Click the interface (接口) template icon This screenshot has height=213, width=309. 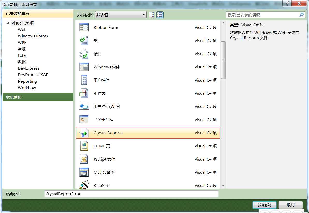(84, 54)
